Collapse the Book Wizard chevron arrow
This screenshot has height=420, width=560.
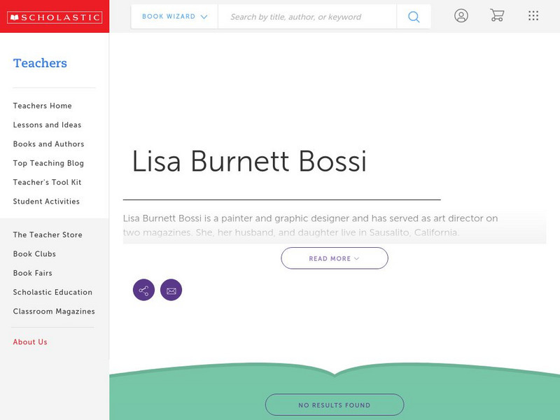click(x=203, y=16)
